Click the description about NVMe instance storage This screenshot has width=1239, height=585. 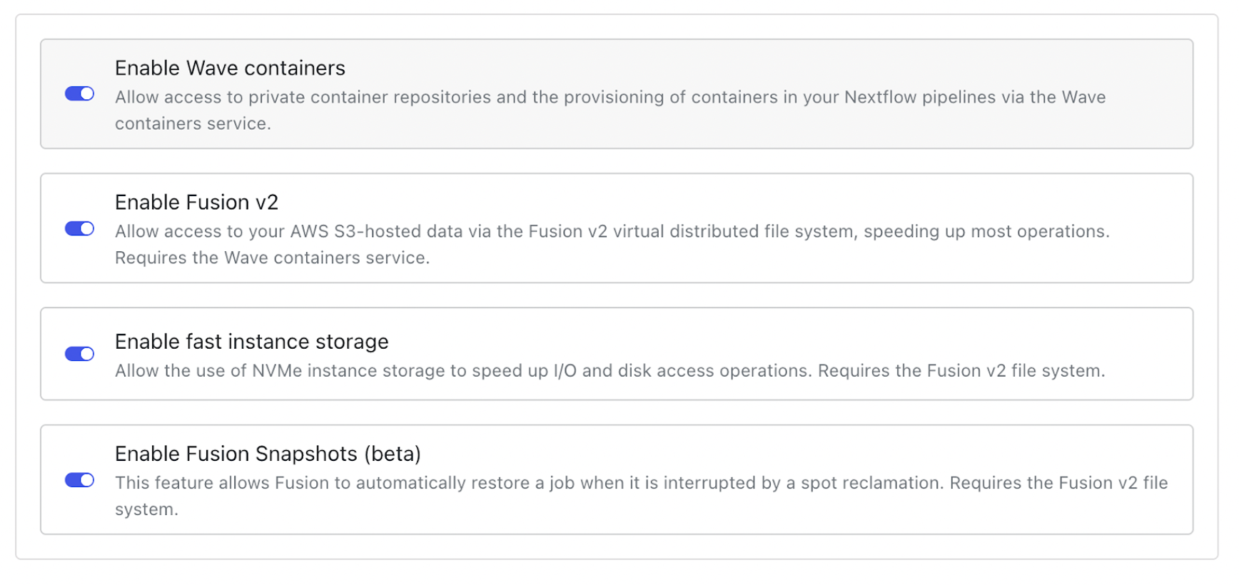click(610, 371)
